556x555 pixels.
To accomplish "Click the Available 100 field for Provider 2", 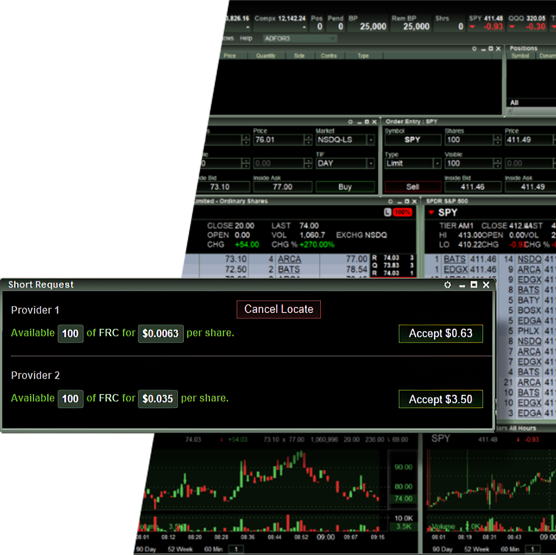I will [70, 399].
